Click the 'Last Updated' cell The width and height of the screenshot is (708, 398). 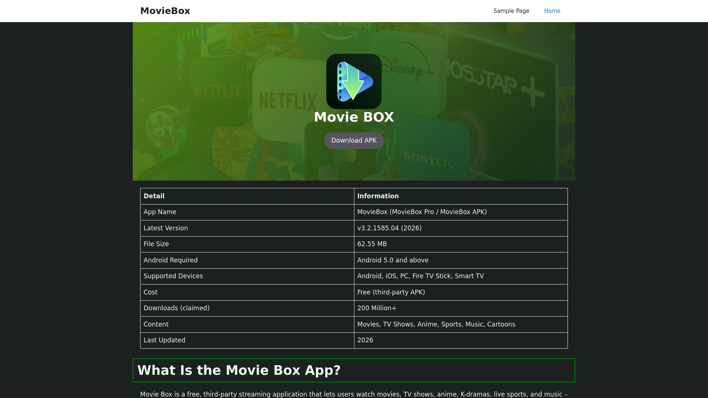[x=247, y=341]
